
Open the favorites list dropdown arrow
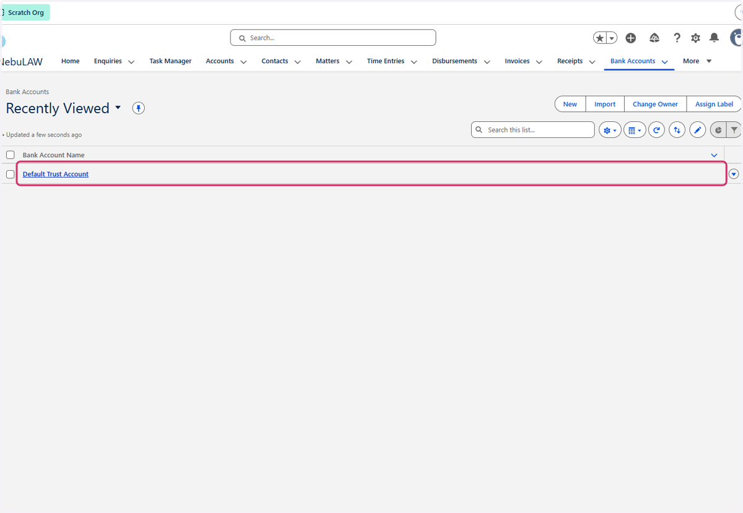(612, 38)
